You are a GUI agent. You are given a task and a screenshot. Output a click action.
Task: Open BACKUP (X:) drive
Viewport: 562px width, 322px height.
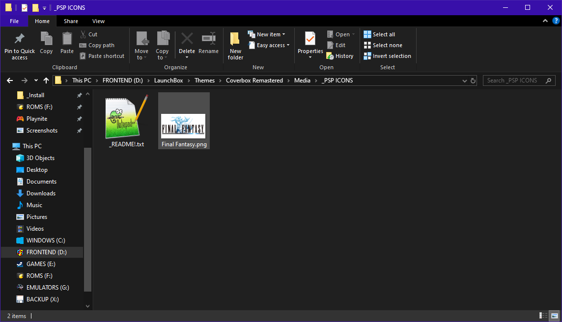(x=42, y=299)
